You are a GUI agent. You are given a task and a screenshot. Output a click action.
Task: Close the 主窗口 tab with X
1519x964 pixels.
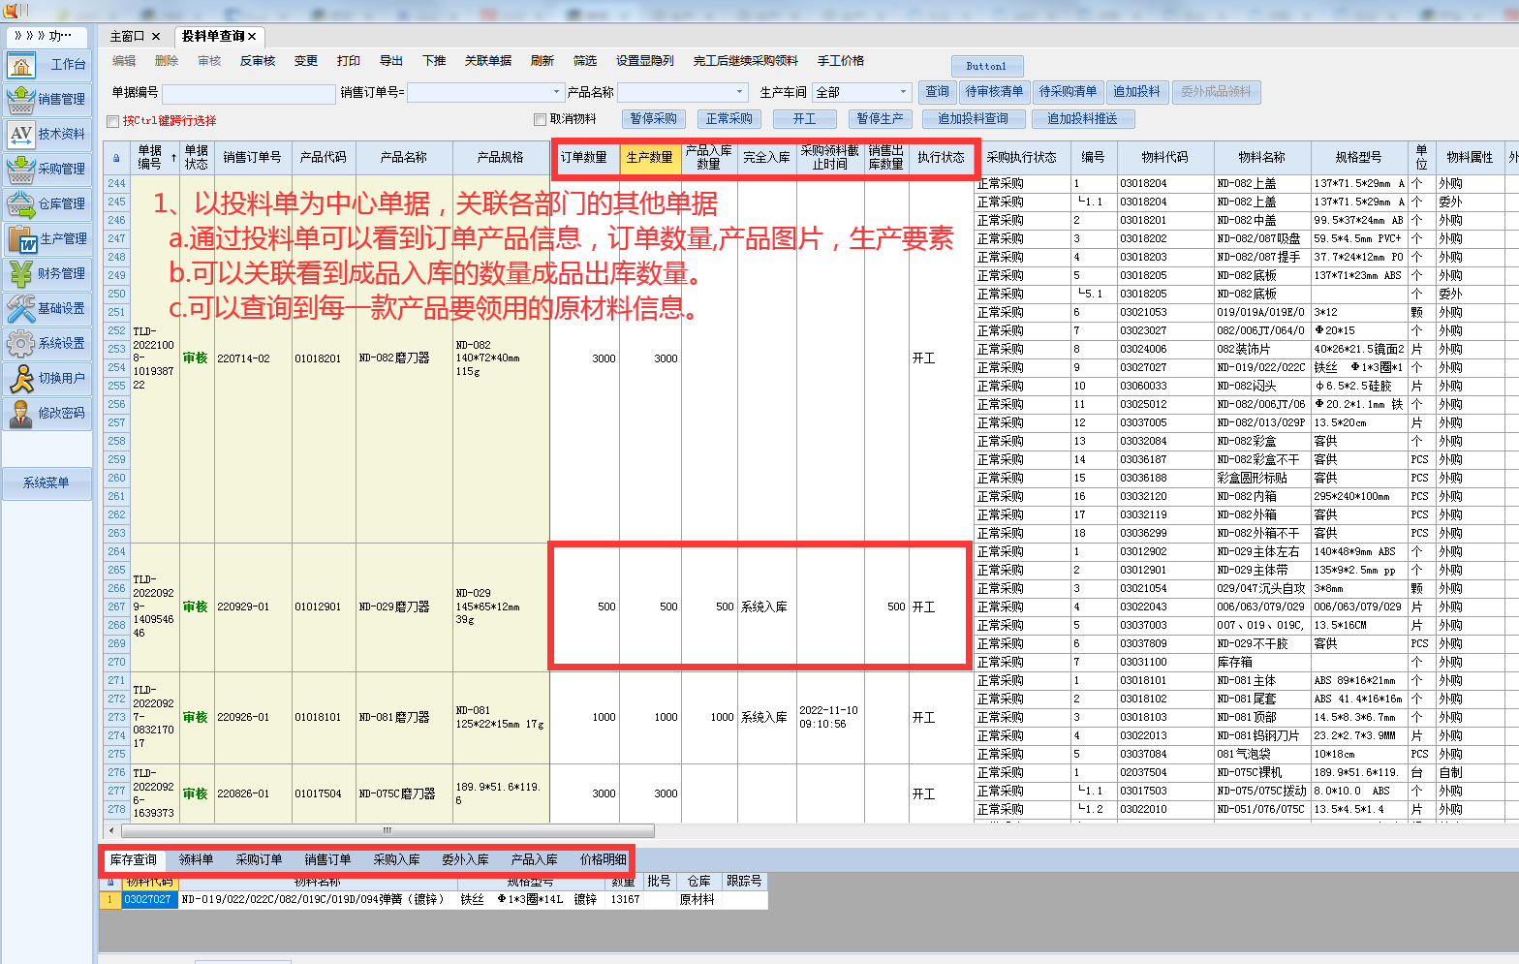tap(156, 37)
